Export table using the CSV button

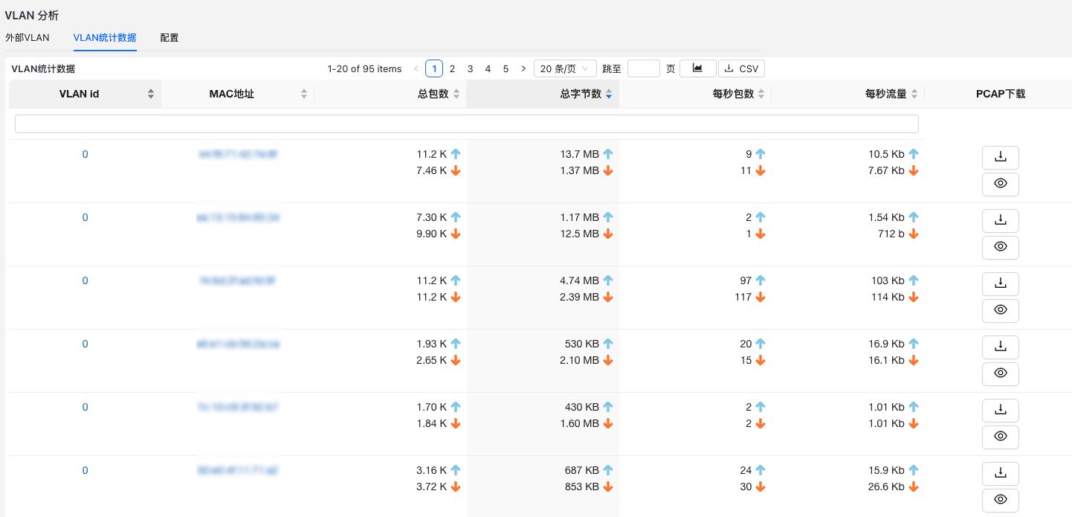[x=741, y=68]
